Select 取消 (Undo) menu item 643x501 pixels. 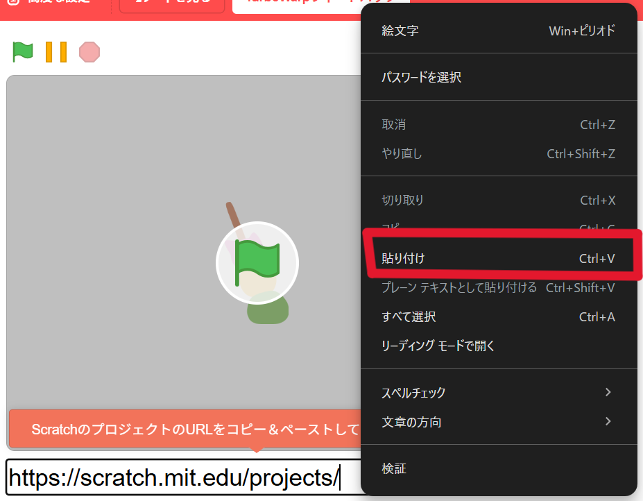point(498,125)
